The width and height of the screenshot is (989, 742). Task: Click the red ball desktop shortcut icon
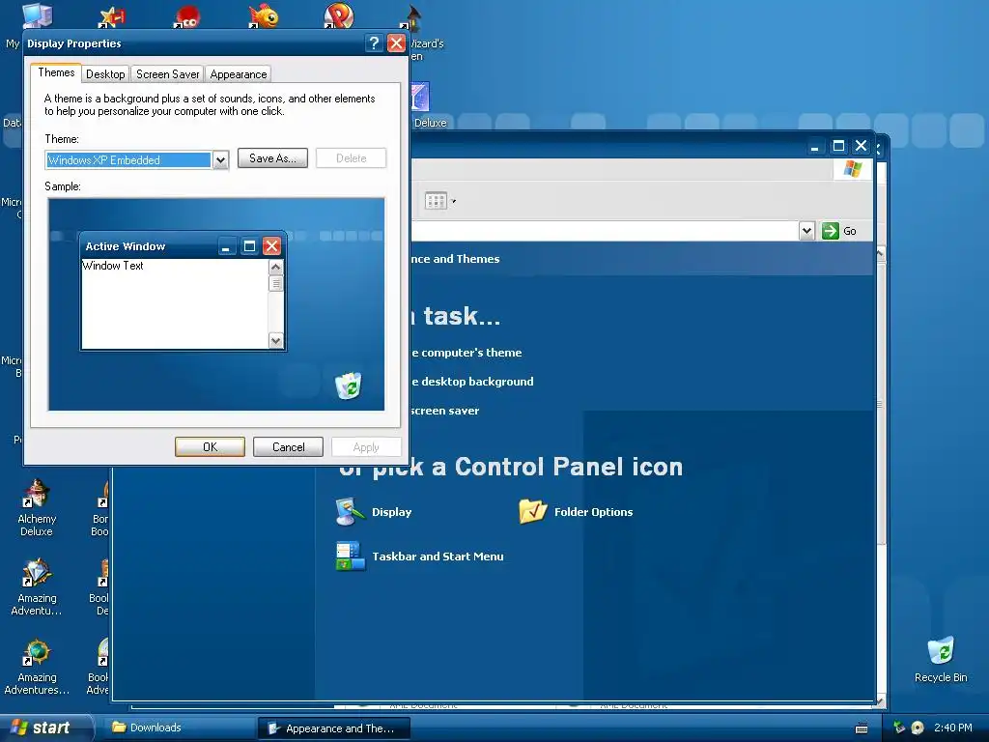tap(187, 15)
